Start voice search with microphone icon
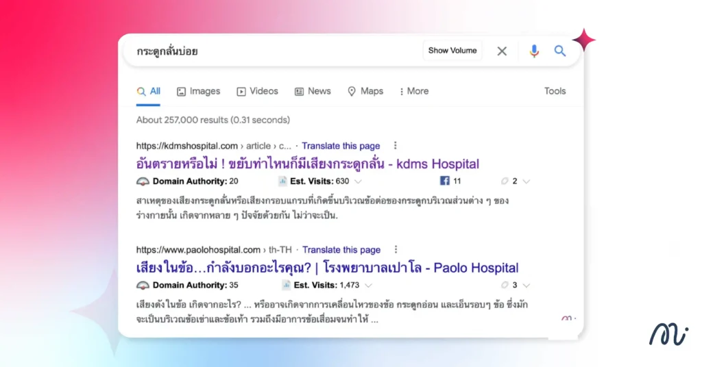 (x=533, y=51)
